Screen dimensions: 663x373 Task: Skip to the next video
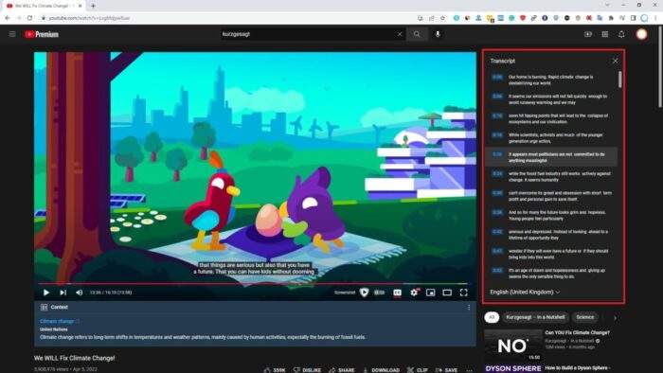tap(63, 293)
